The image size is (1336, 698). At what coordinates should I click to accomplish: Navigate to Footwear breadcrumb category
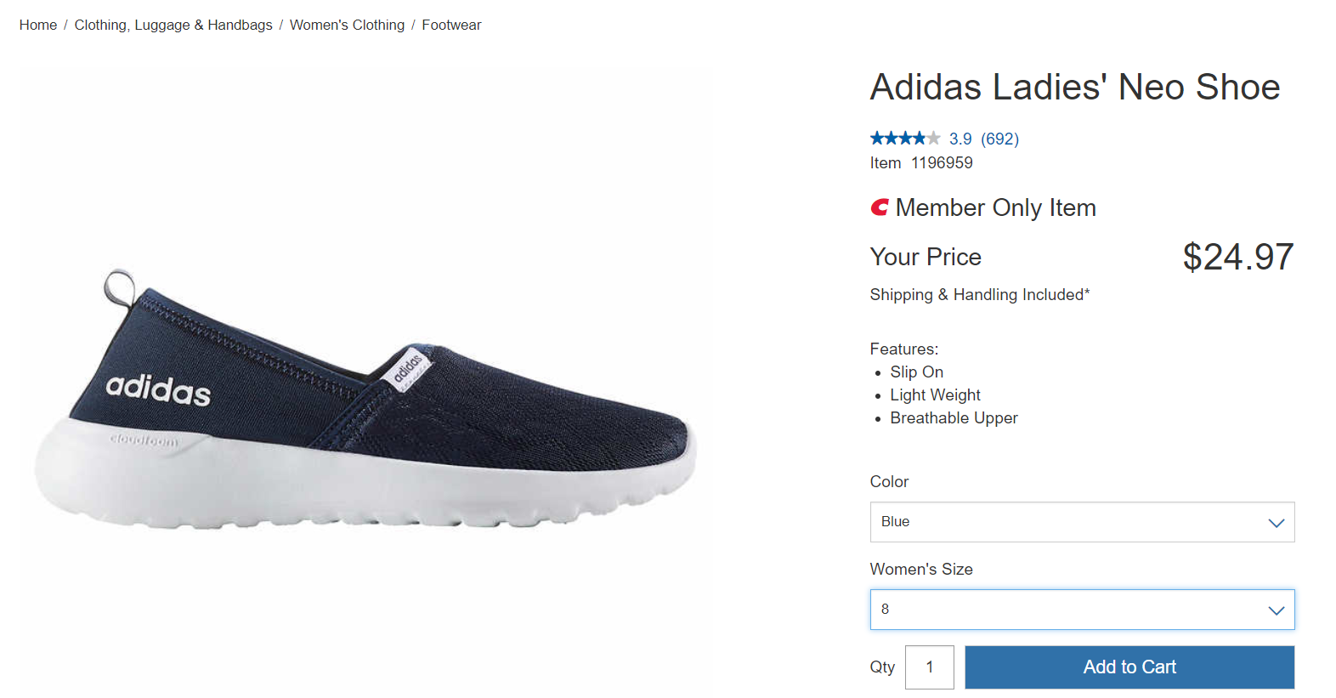coord(451,26)
